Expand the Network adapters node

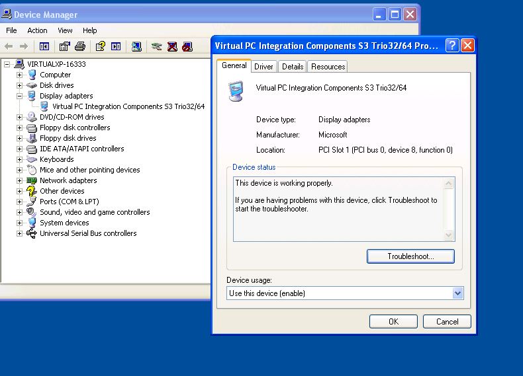(19, 181)
